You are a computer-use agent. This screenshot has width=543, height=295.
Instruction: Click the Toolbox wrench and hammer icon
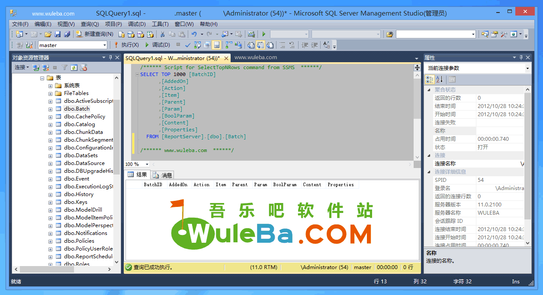504,34
